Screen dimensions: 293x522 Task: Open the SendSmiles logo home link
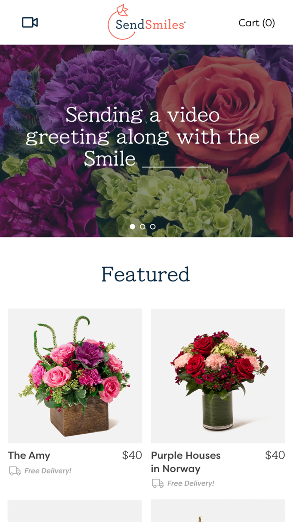[146, 22]
